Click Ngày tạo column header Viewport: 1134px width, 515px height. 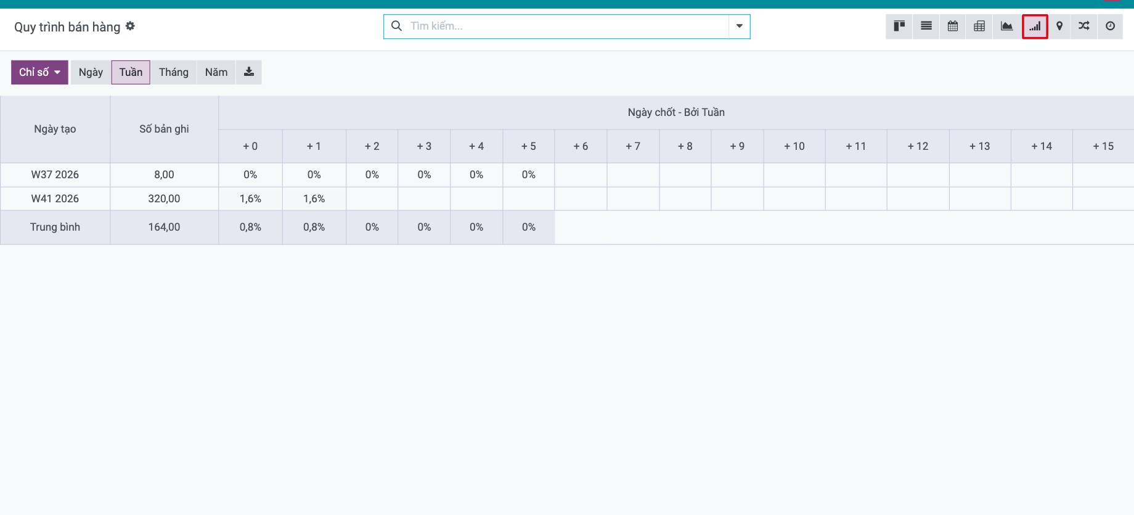tap(55, 129)
